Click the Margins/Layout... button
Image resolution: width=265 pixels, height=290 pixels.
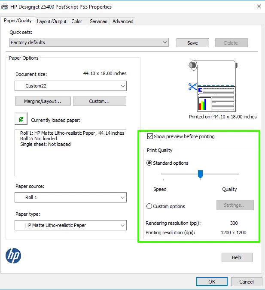coord(43,101)
